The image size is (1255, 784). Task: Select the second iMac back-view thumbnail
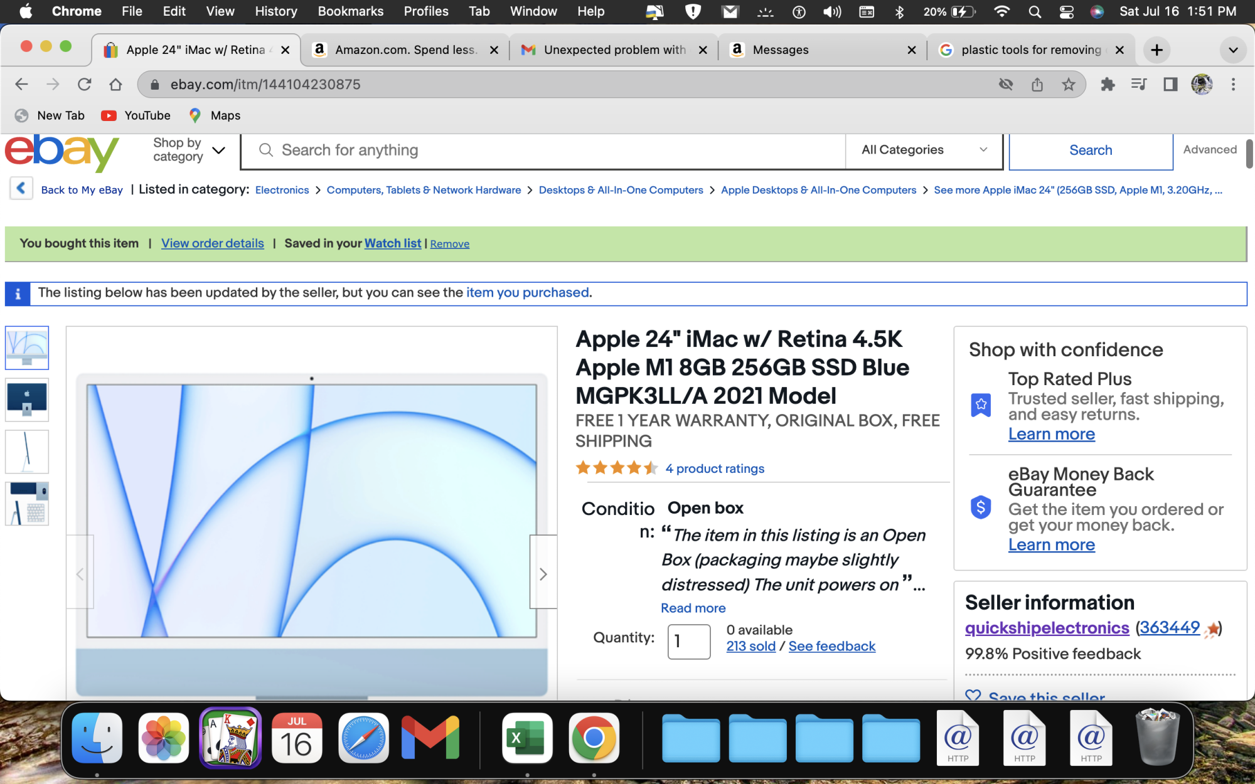click(27, 400)
